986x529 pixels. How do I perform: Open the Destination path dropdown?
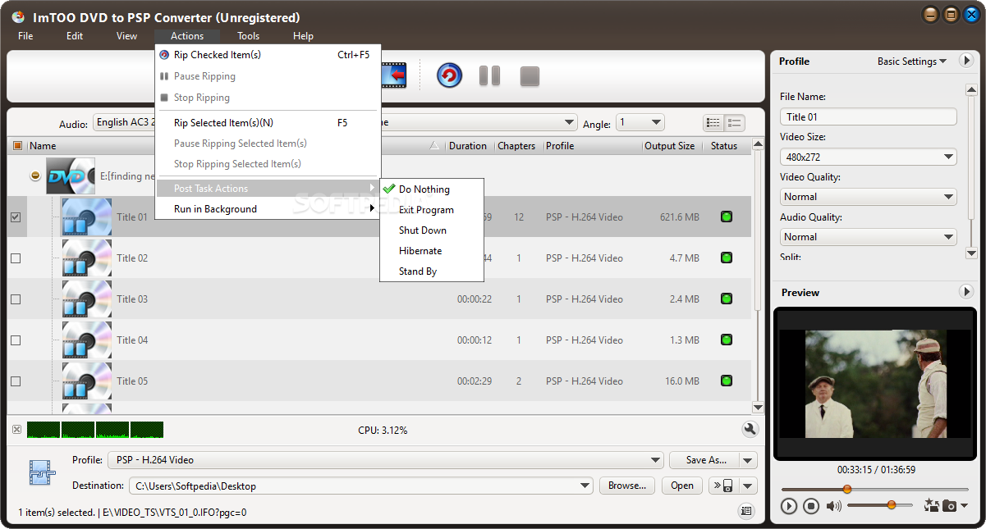[360, 486]
